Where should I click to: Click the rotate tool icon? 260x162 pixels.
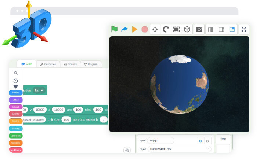(x=166, y=29)
